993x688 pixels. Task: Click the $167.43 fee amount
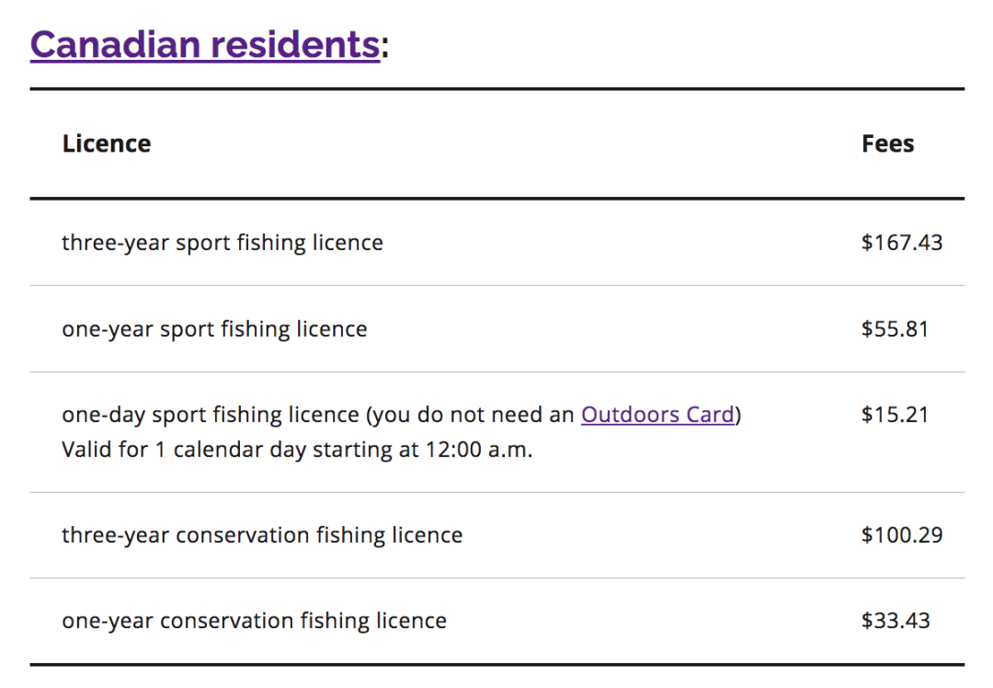pyautogui.click(x=902, y=243)
